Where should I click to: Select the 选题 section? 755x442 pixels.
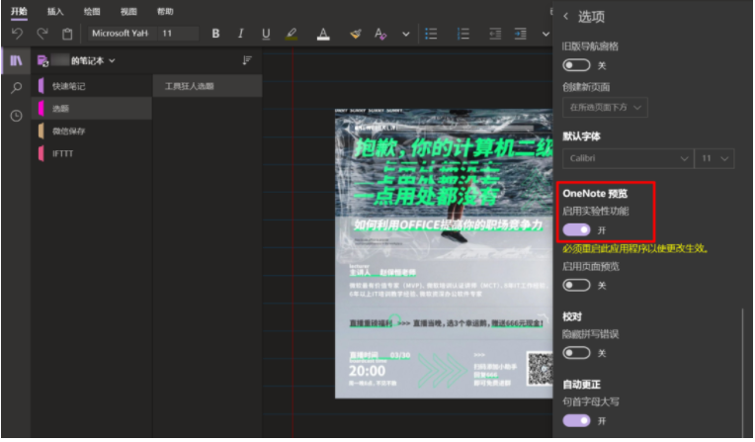(x=92, y=109)
